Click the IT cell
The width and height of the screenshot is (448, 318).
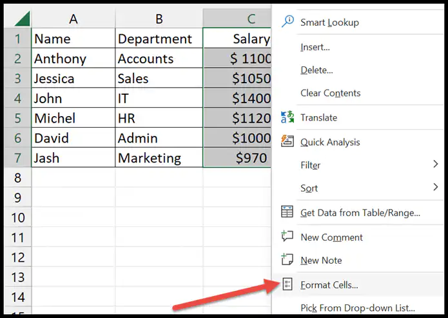[159, 98]
